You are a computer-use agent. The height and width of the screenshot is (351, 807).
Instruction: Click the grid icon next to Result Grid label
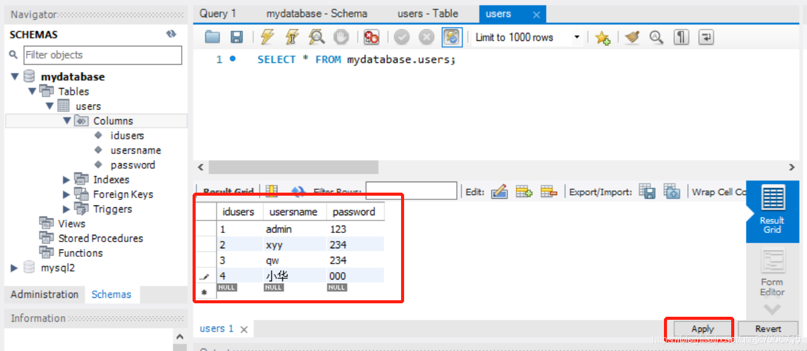click(272, 191)
